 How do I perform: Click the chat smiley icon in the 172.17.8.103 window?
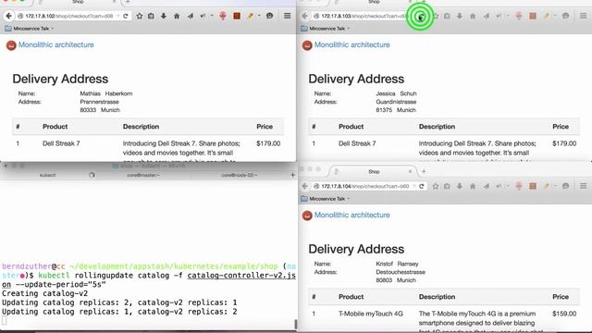coord(565,16)
